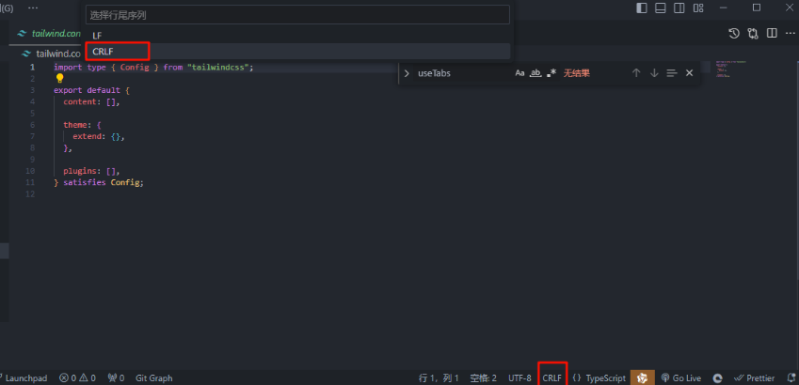Click line number 12 in gutter

[x=30, y=194]
